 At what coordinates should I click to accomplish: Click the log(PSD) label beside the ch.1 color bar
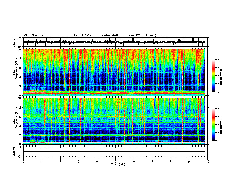click(221, 77)
